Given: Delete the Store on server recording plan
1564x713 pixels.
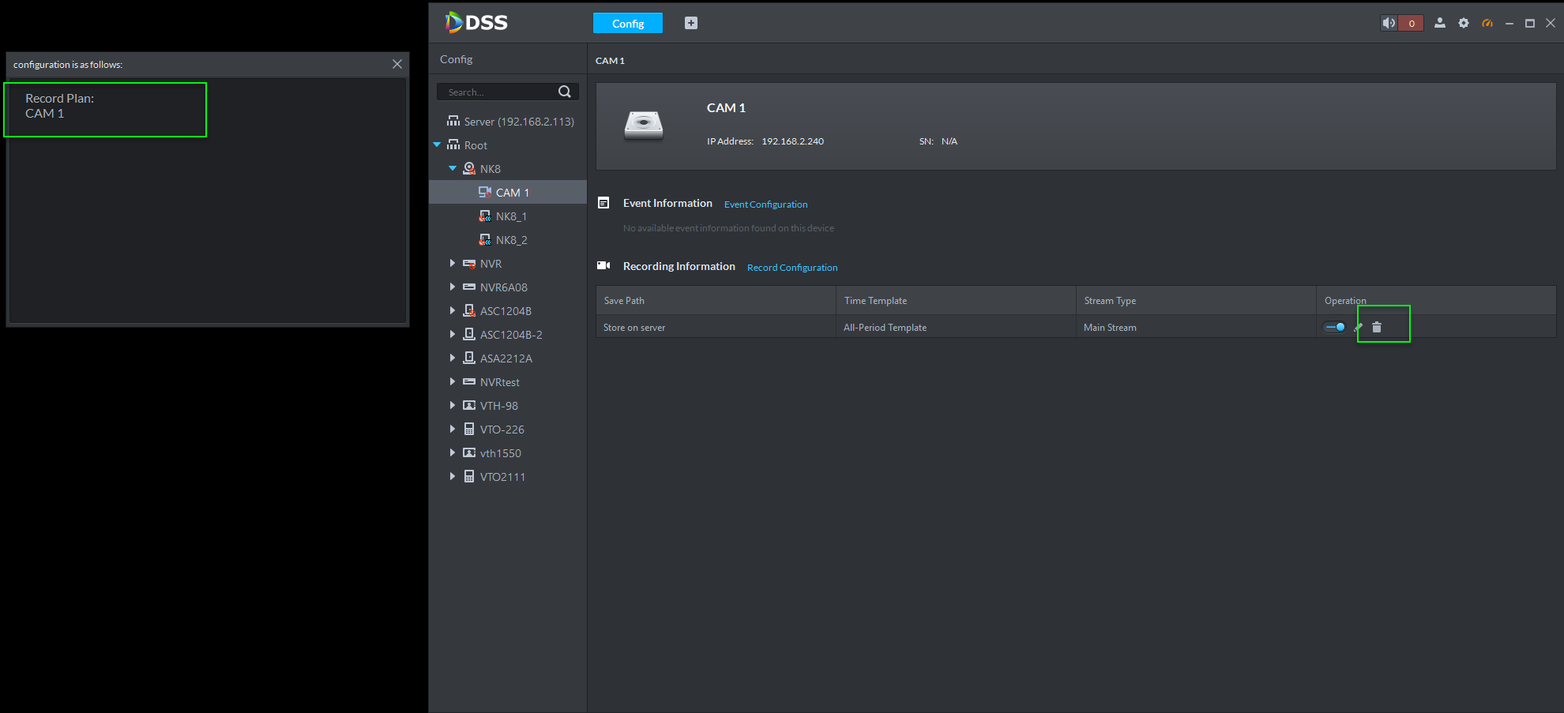Looking at the screenshot, I should coord(1377,327).
